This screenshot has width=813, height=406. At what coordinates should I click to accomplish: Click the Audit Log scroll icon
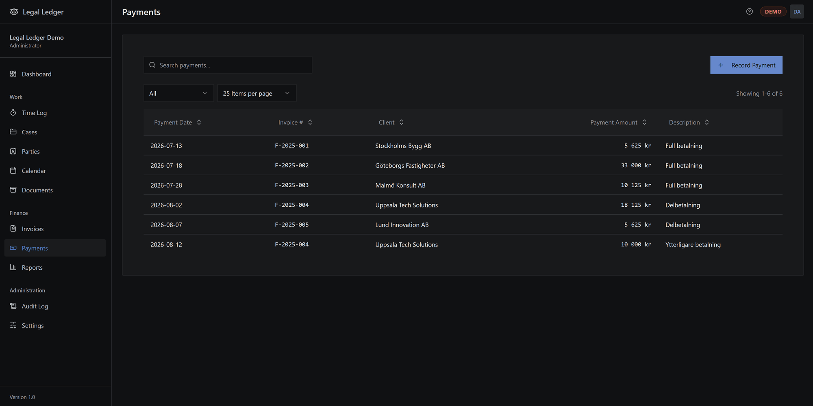tap(13, 306)
